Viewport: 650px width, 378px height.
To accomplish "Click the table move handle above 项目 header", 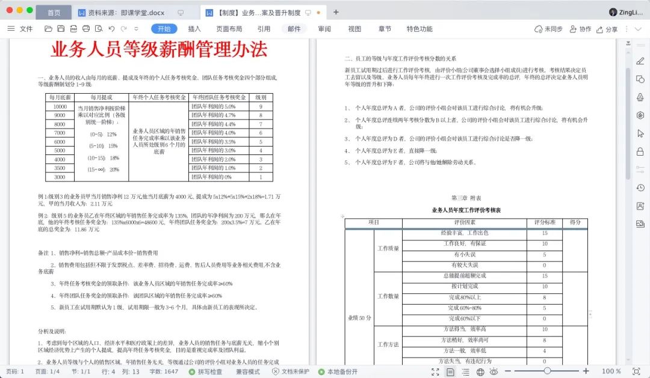I will click(342, 216).
